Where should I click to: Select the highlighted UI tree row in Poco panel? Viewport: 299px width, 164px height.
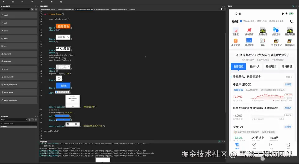[19, 126]
